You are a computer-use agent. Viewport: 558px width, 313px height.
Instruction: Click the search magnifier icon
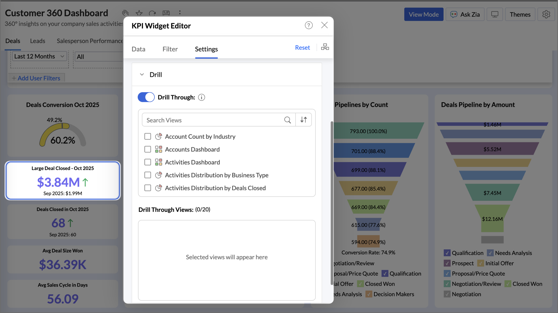pos(287,120)
